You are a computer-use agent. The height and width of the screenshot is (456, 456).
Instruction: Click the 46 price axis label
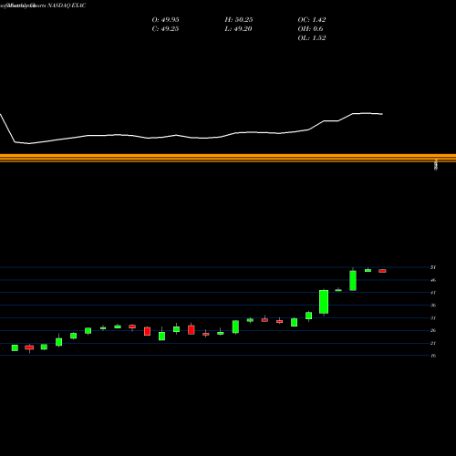click(x=433, y=280)
